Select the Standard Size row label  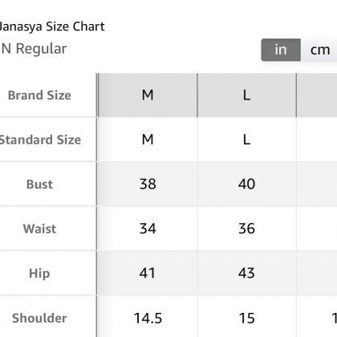(x=40, y=140)
